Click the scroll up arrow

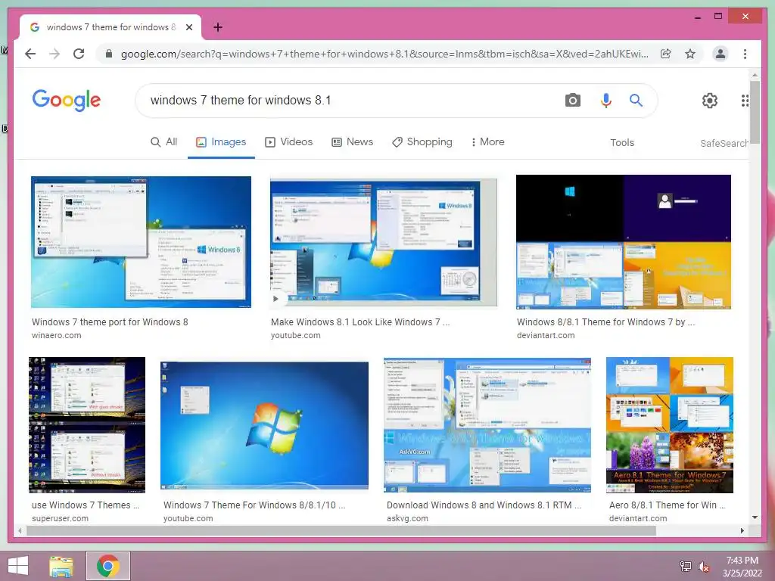[755, 75]
